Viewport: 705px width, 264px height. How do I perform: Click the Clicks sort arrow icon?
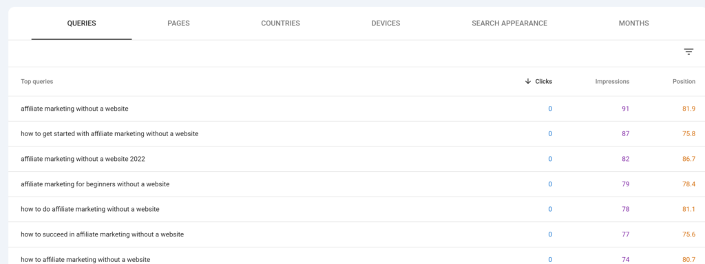click(528, 81)
